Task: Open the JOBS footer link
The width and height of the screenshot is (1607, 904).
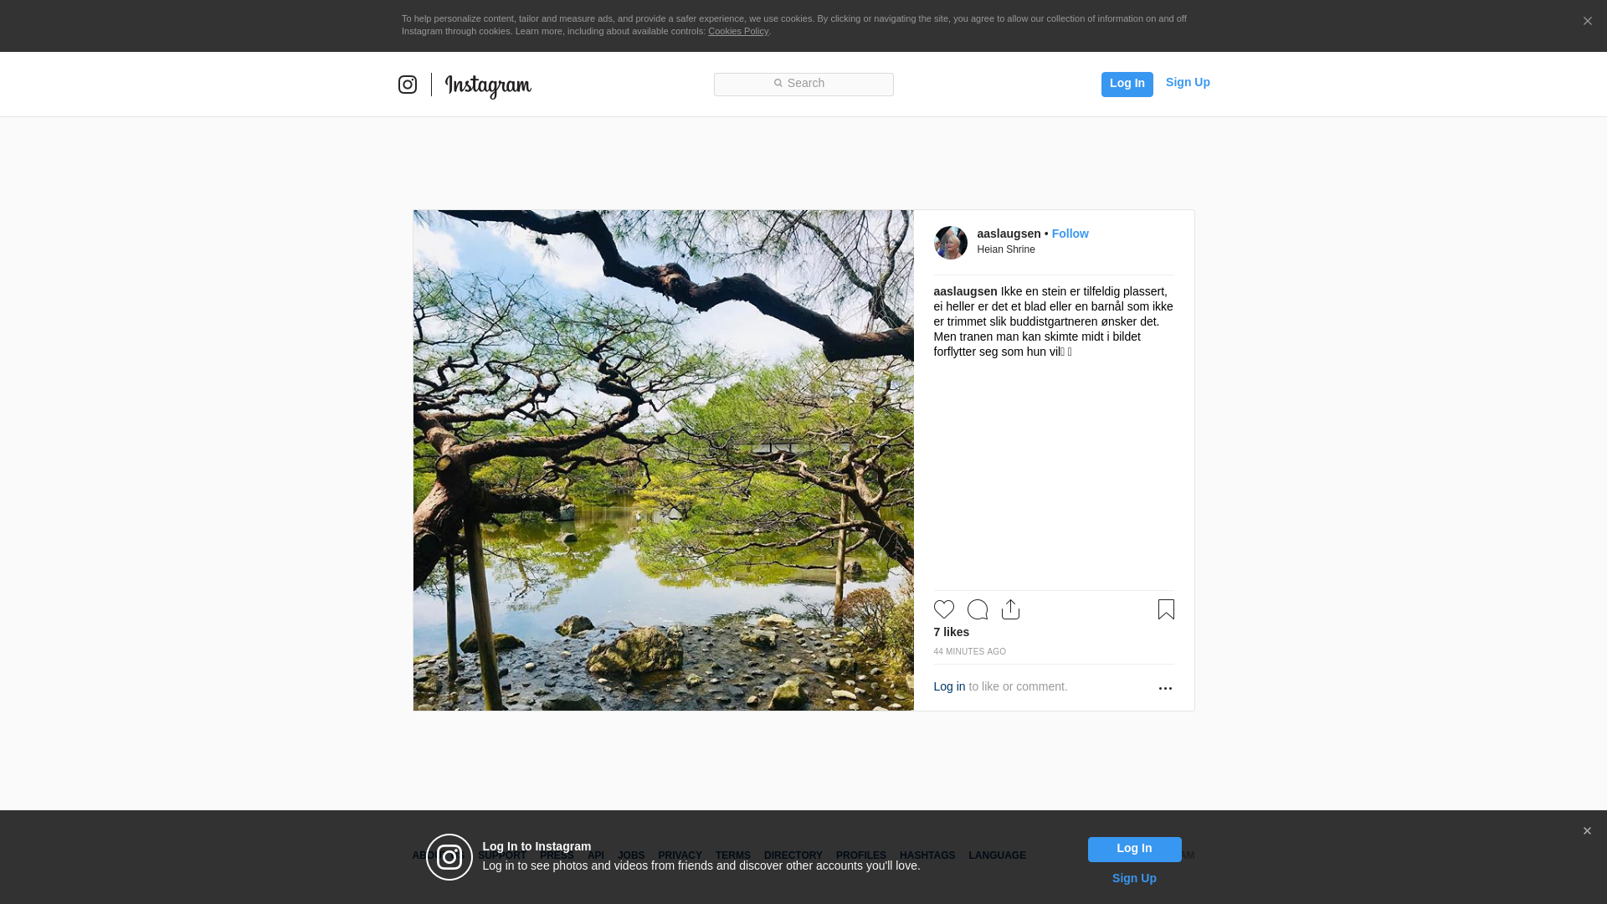Action: [x=631, y=855]
